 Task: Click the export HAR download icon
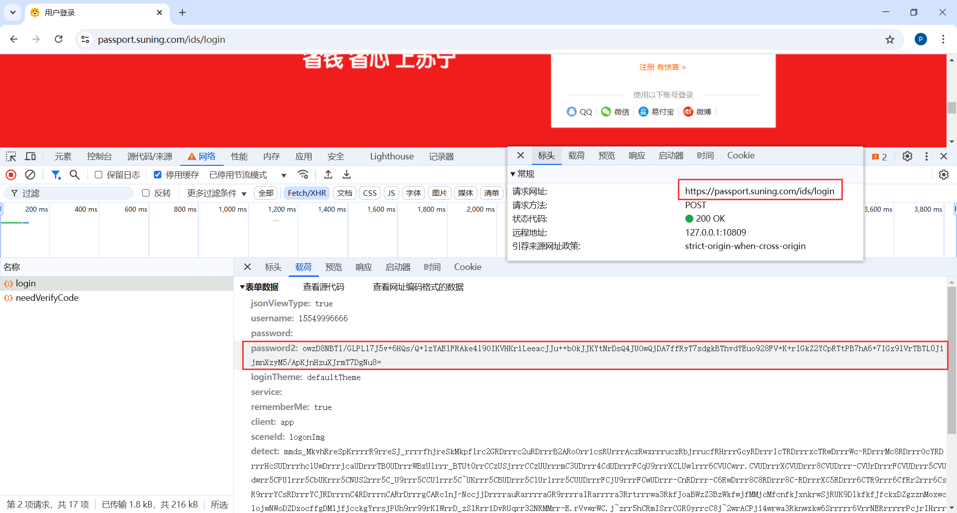347,175
